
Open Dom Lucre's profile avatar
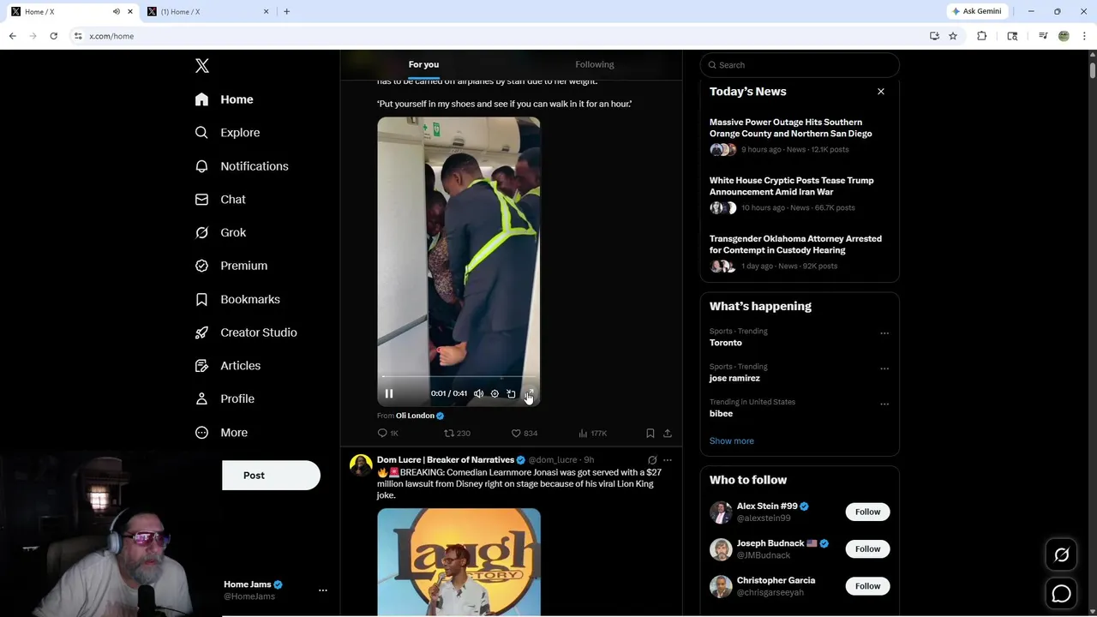point(361,465)
